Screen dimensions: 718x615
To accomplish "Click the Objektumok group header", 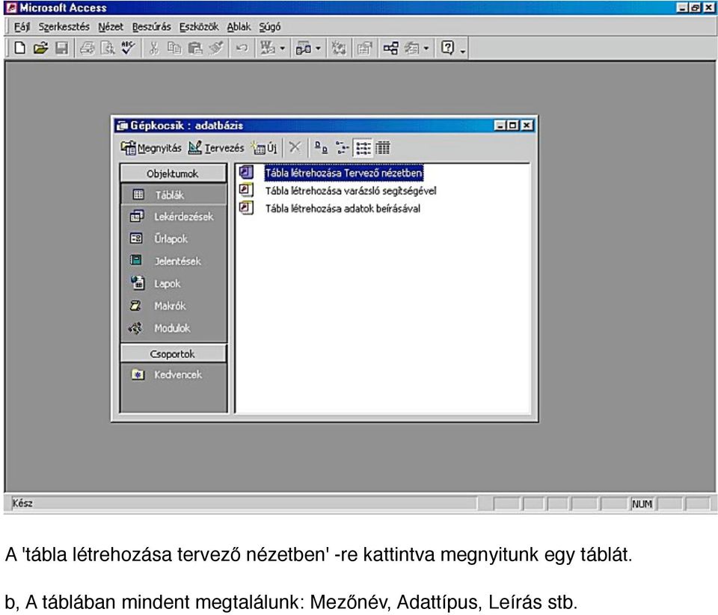I will [x=173, y=173].
